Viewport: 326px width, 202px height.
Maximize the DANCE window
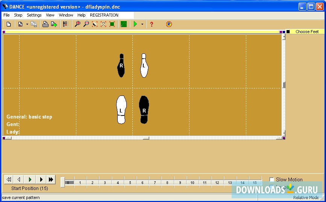(x=311, y=7)
